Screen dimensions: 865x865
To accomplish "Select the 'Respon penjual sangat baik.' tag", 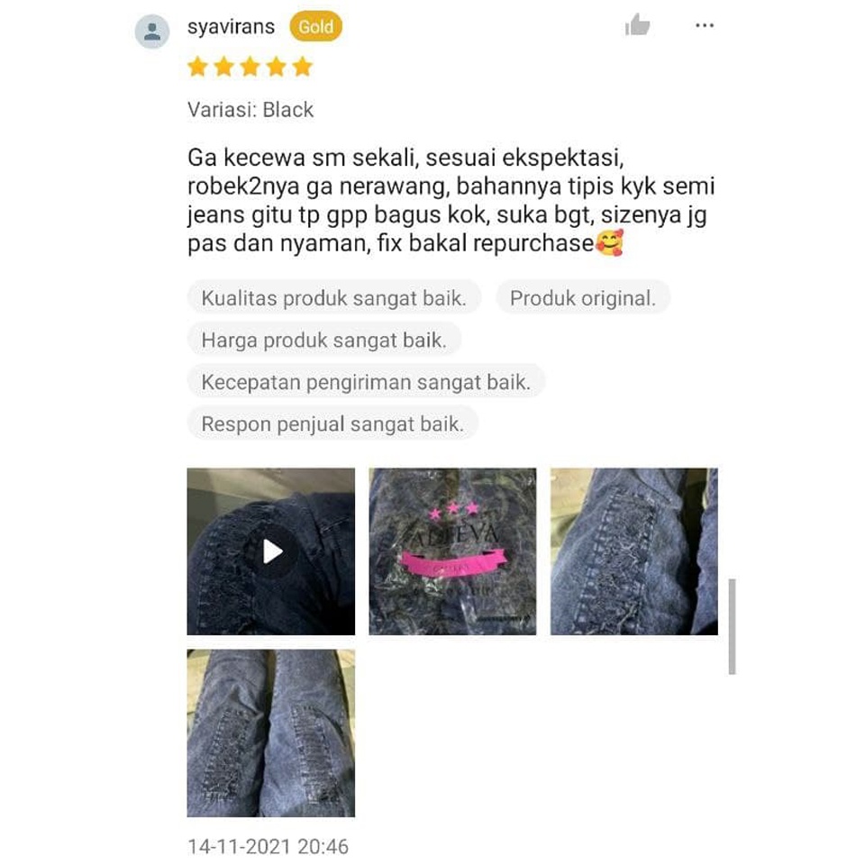I will tap(332, 423).
